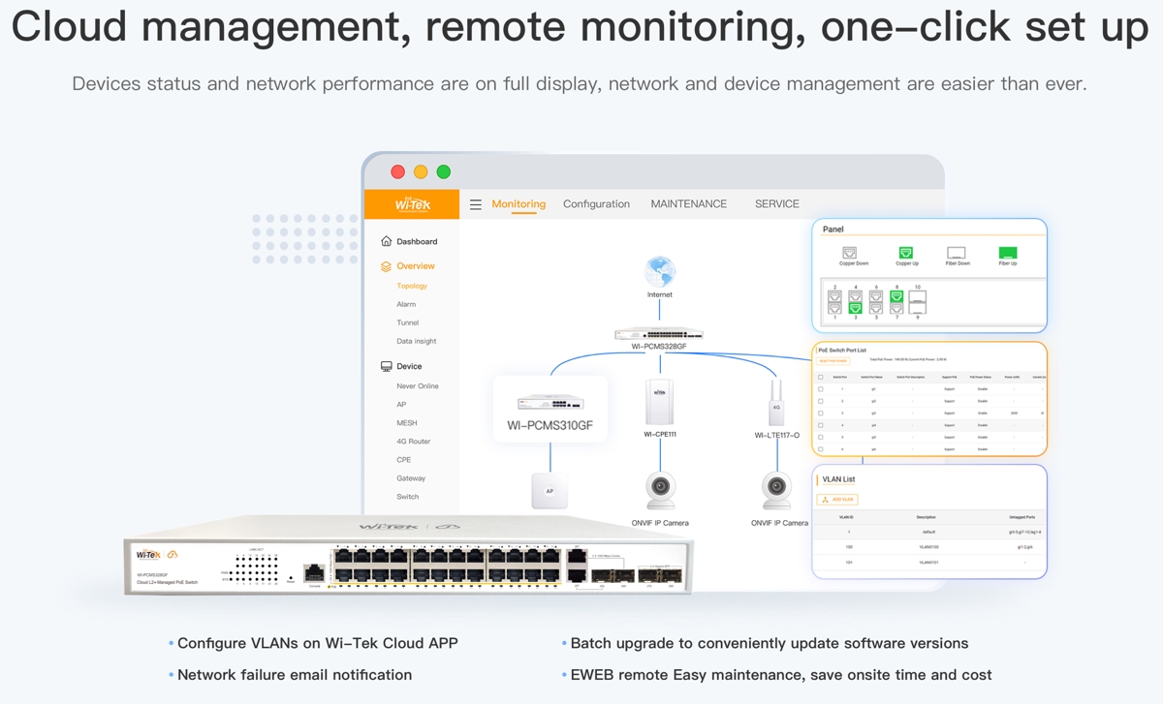Toggle the hamburger menu beside Monitoring

[475, 204]
